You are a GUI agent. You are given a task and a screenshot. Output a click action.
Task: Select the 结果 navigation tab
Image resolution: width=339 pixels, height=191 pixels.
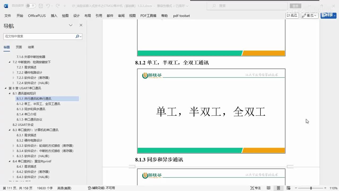(31, 47)
